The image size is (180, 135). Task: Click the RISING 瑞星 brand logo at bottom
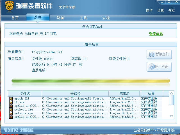19,130
